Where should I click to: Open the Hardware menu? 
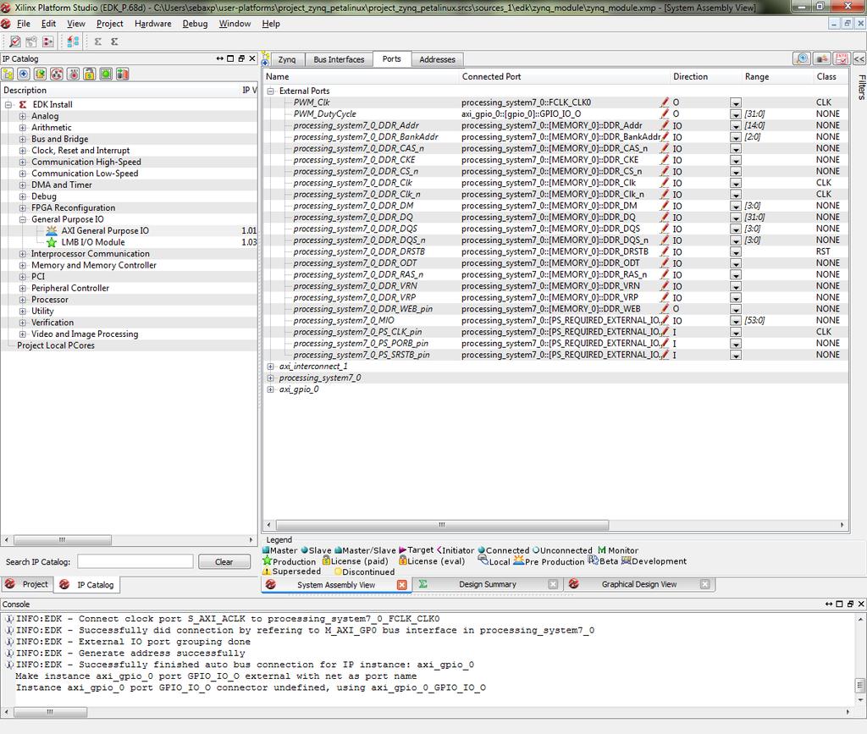tap(153, 24)
